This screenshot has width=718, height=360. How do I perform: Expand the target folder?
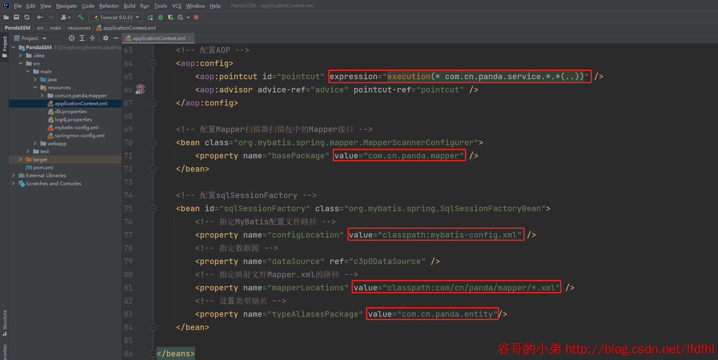[x=21, y=159]
